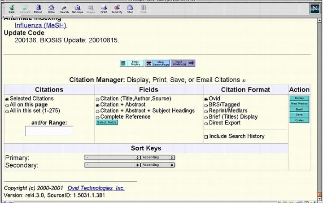Click the Range input field
The width and height of the screenshot is (323, 203).
click(49, 131)
